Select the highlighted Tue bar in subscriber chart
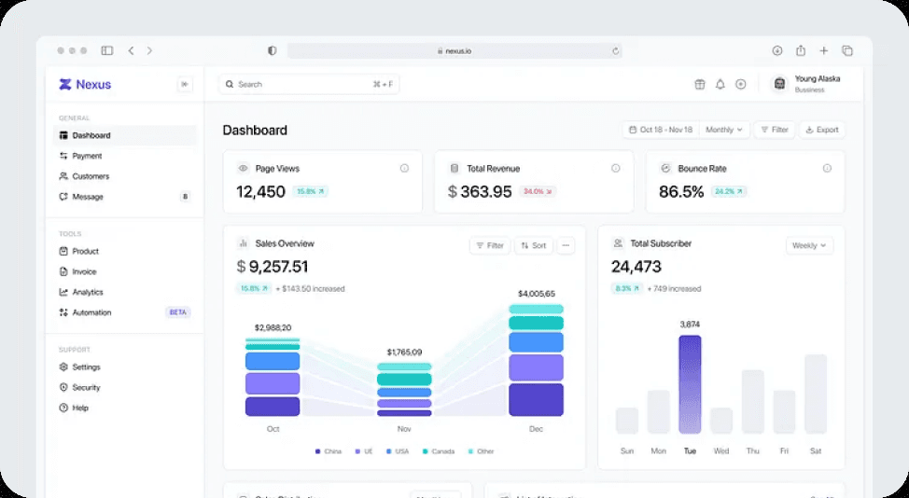Viewport: 909px width, 498px height. (x=690, y=384)
